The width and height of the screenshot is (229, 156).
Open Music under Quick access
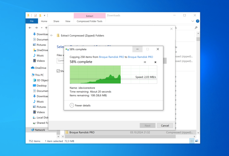tap(39, 55)
